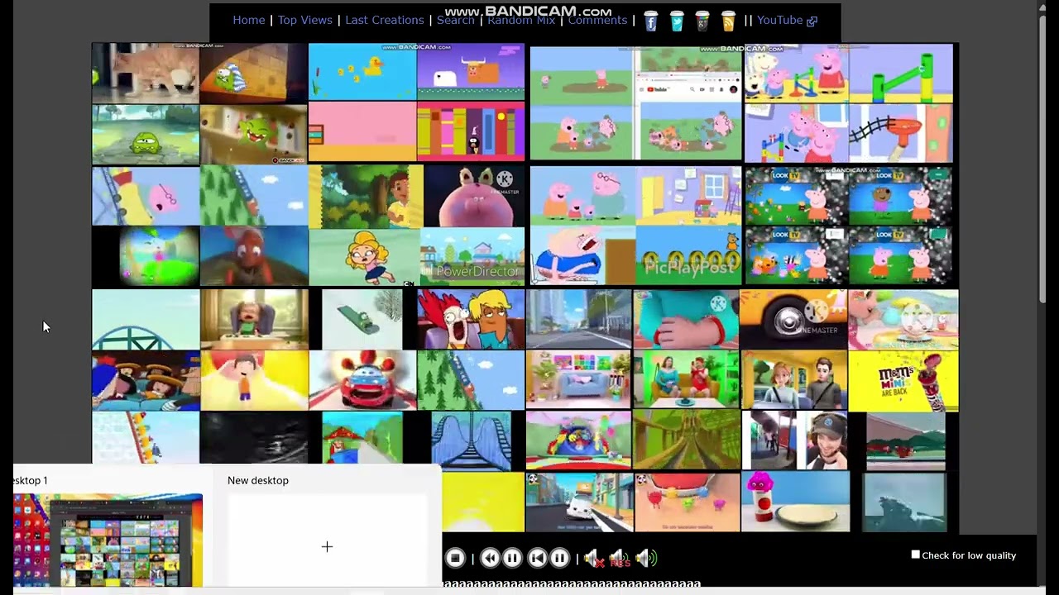Click the green arch bridge coaster tile
Image resolution: width=1059 pixels, height=595 pixels.
146,319
